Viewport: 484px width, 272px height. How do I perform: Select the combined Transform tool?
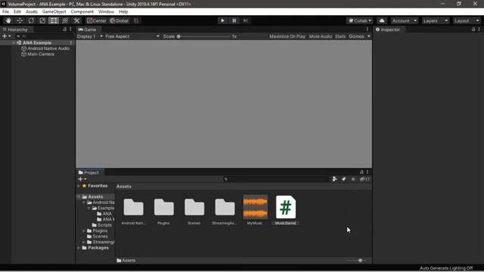tap(65, 20)
